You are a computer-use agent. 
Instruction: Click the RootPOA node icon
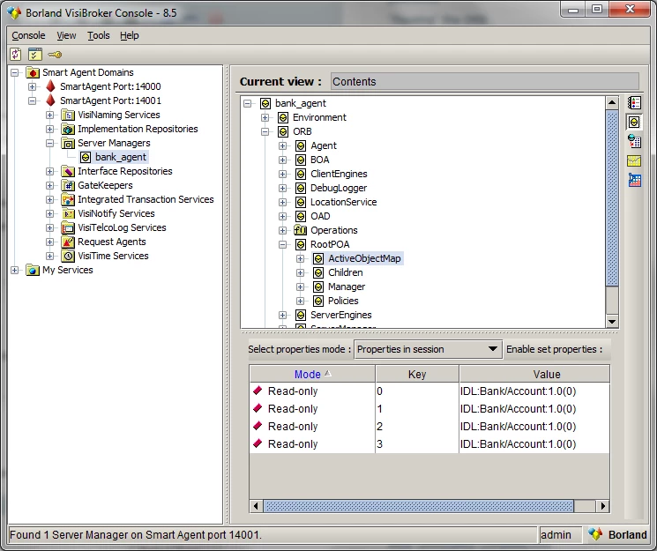(301, 244)
